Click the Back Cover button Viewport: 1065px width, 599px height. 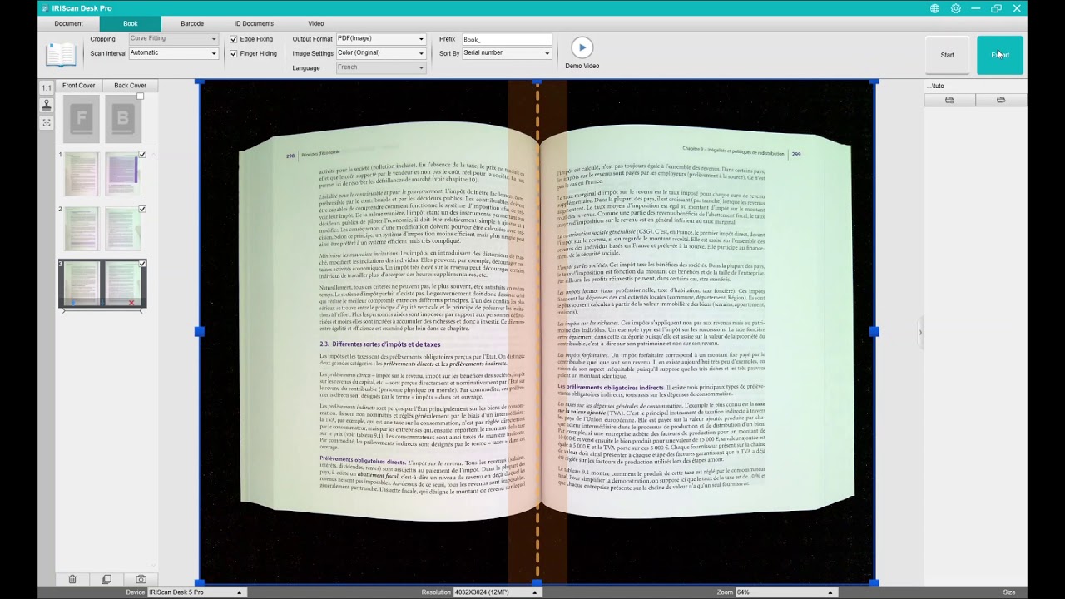130,86
